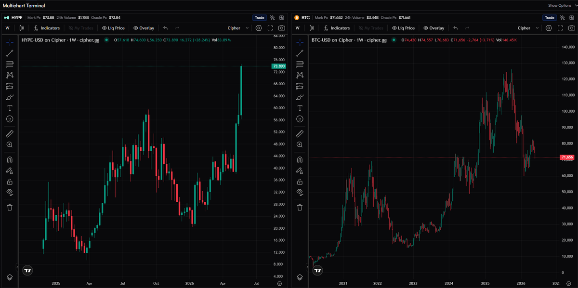This screenshot has width=578, height=288.
Task: Remove drawings with trash icon in BTC chart
Action: 300,207
